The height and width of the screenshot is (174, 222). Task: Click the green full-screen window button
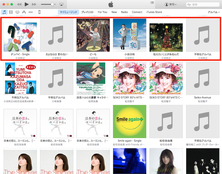click(12, 4)
